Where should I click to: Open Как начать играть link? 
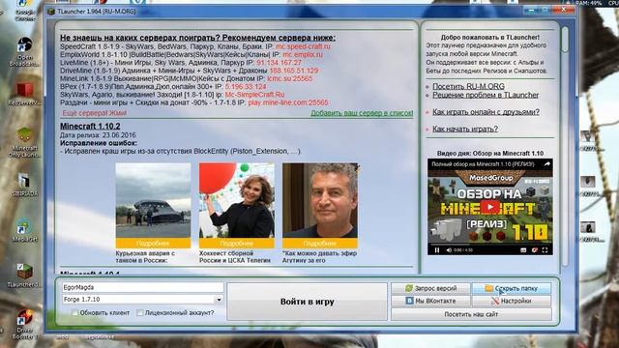click(465, 129)
